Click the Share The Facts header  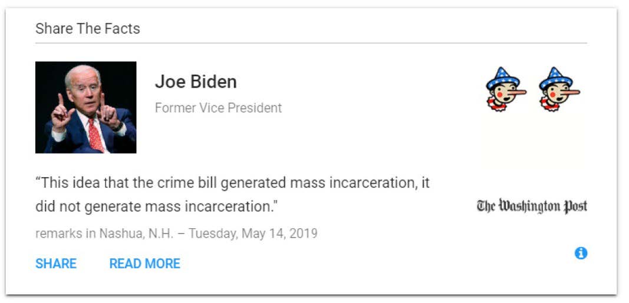pyautogui.click(x=88, y=28)
